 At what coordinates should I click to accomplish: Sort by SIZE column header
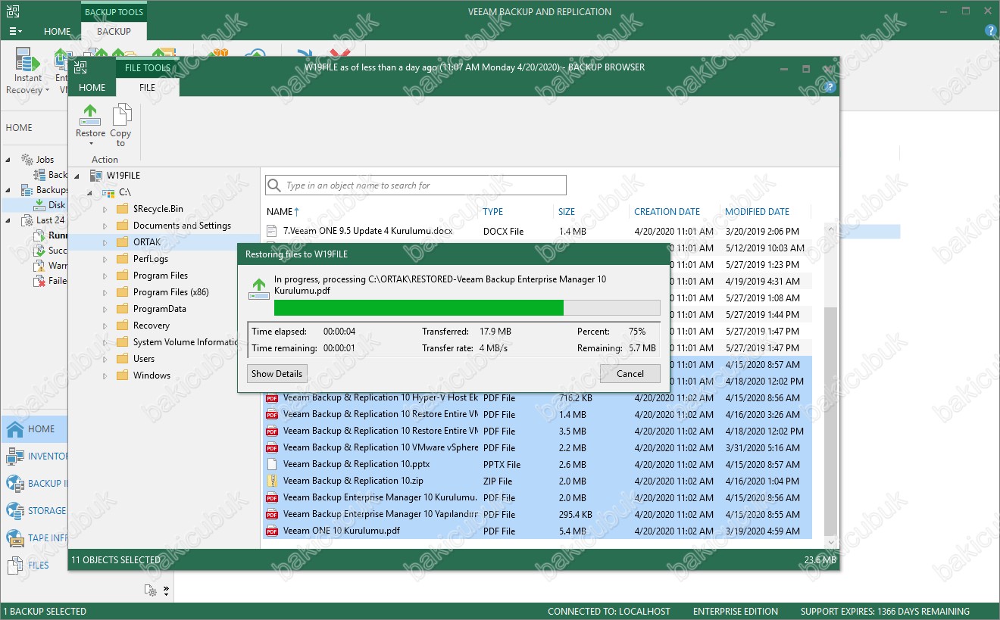[x=567, y=212]
